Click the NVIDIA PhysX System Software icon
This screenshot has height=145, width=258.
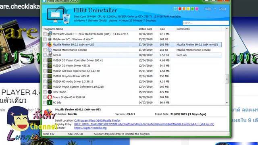click(x=50, y=87)
